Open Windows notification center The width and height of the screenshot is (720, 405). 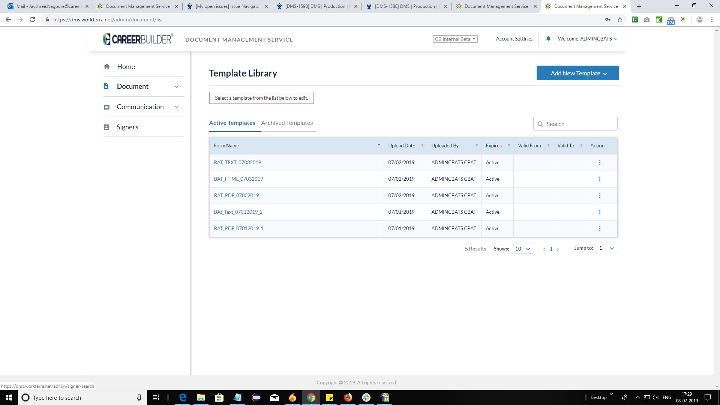[x=708, y=397]
